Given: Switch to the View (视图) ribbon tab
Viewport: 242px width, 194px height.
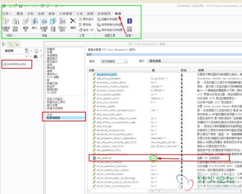Looking at the screenshot, I should click(90, 14).
